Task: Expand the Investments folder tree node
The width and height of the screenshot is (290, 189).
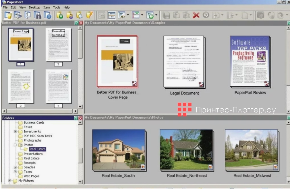Action: point(15,132)
